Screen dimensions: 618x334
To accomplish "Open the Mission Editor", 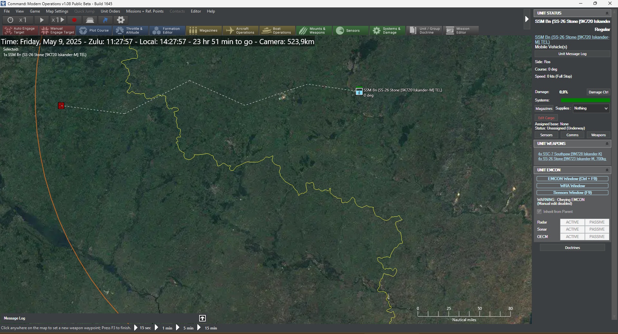I will [x=461, y=30].
